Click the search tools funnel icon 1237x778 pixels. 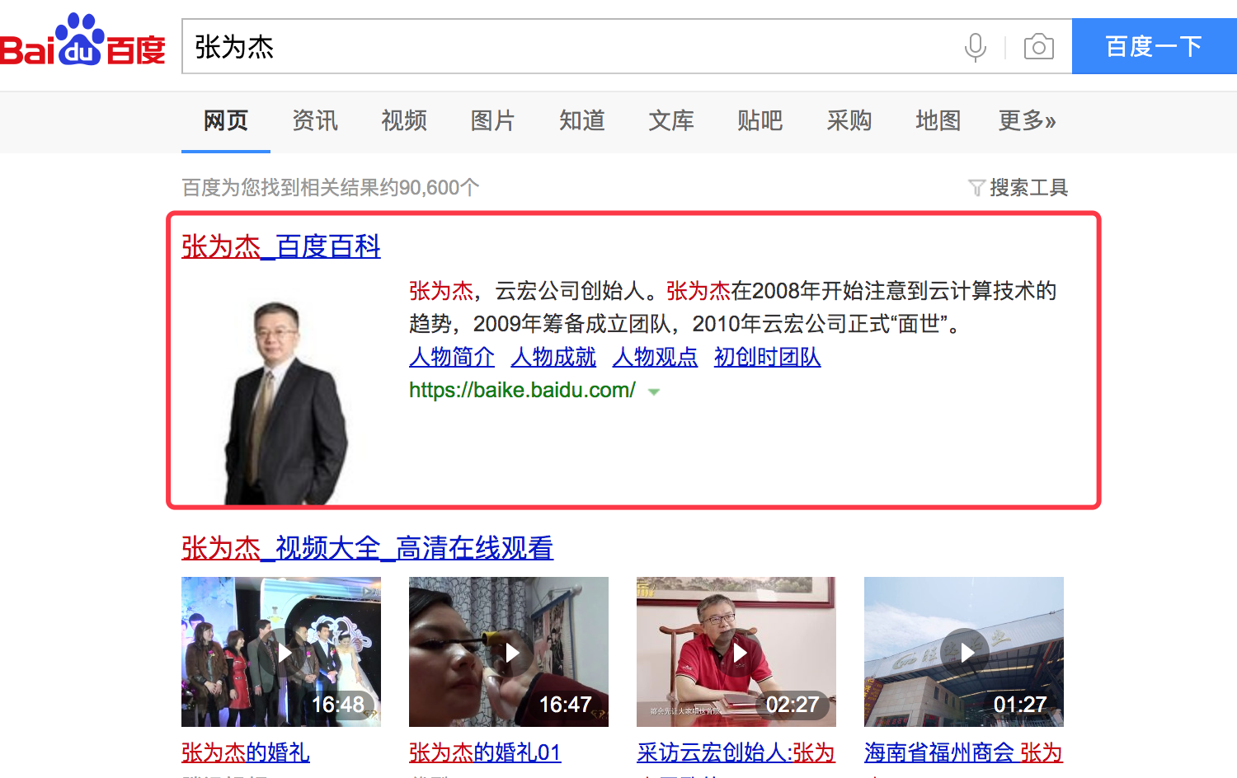tap(976, 188)
